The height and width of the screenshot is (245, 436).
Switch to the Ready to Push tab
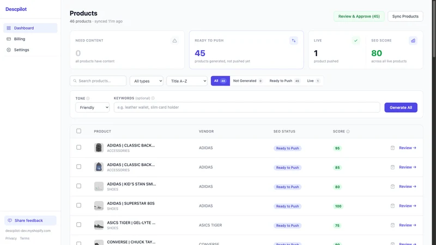tap(284, 81)
